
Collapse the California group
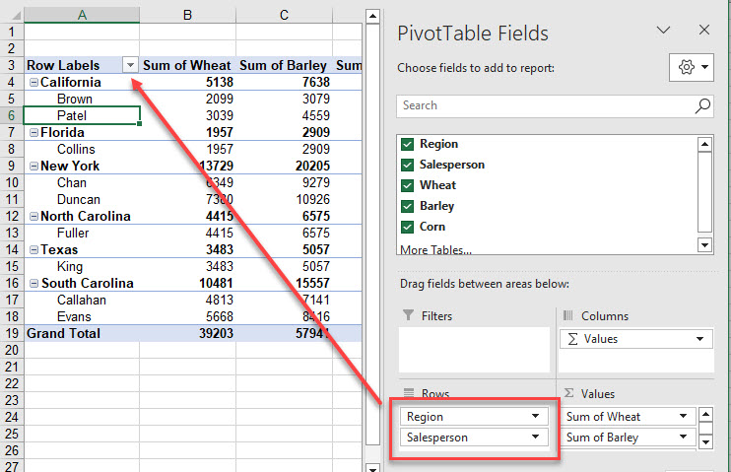tap(34, 83)
